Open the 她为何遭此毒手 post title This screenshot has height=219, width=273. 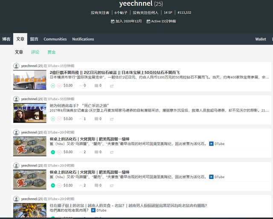coord(79,105)
